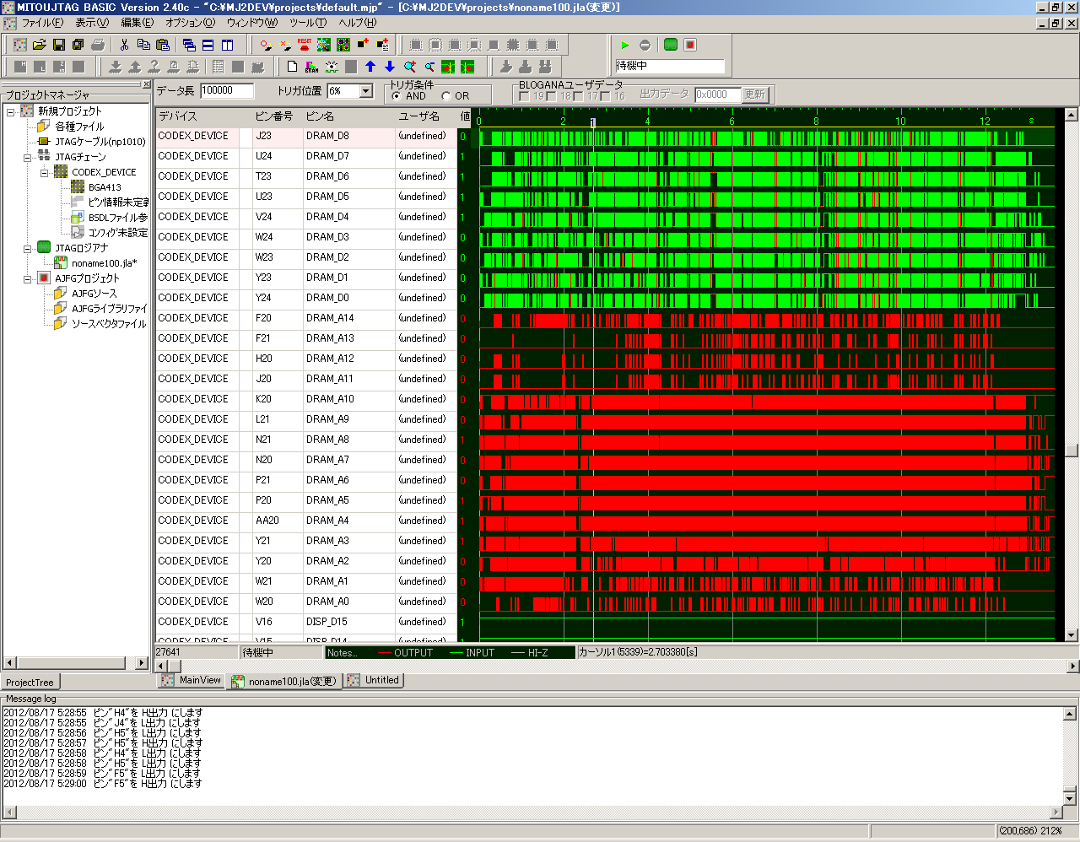Click the green waveform logic analyzer icon
Viewport: 1080px width, 842px height.
(x=671, y=45)
